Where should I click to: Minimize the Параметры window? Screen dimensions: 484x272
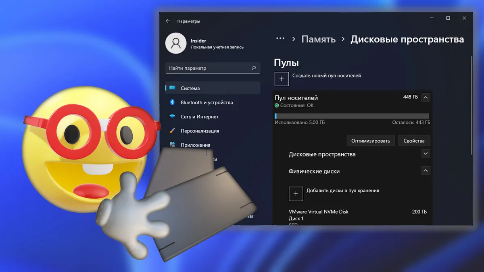(x=431, y=18)
